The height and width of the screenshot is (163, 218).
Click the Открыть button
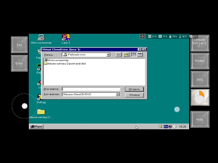tap(134, 89)
